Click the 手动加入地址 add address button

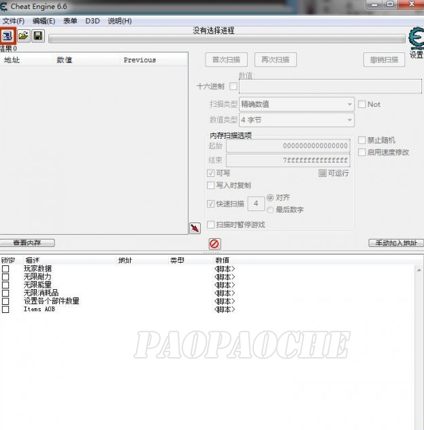click(396, 243)
